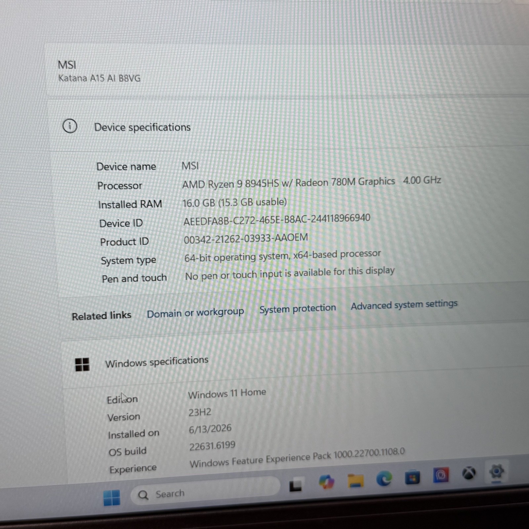Launch Microsoft Edge from the taskbar
The height and width of the screenshot is (529, 529).
click(x=384, y=478)
